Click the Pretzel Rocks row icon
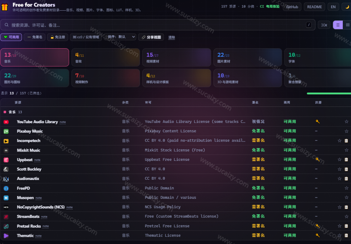 pos(6,226)
